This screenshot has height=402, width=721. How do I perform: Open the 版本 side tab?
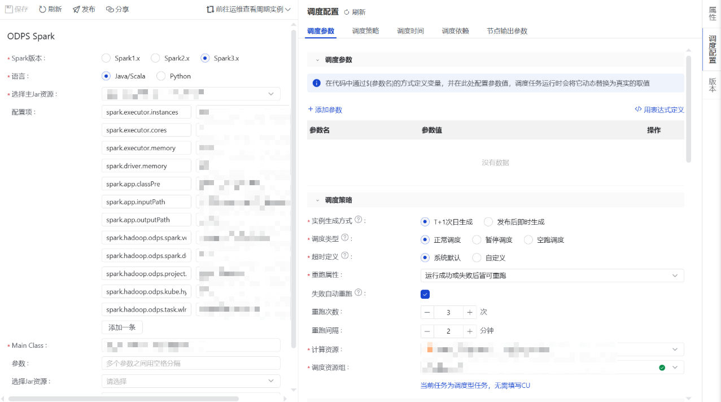coord(712,85)
